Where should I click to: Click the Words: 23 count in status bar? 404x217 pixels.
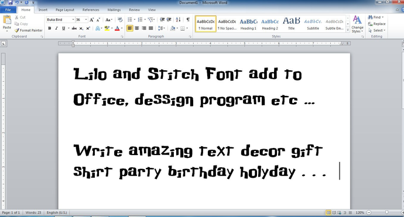[33, 213]
